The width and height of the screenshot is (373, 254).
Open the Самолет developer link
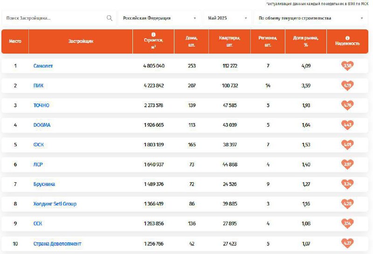[x=43, y=66]
